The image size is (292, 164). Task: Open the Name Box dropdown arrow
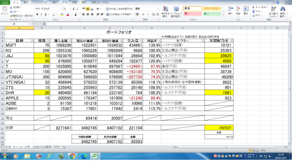31,24
